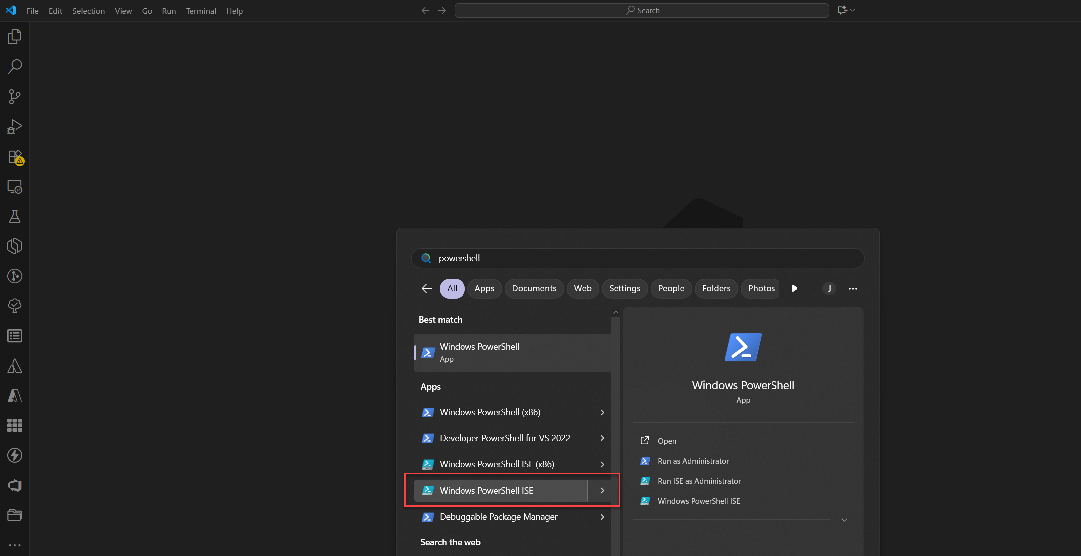The height and width of the screenshot is (556, 1081).
Task: Expand more actions chevron in preview pane
Action: pos(844,520)
